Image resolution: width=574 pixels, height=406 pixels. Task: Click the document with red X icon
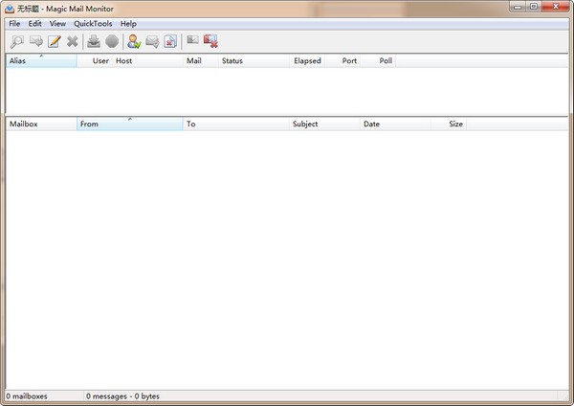click(170, 41)
